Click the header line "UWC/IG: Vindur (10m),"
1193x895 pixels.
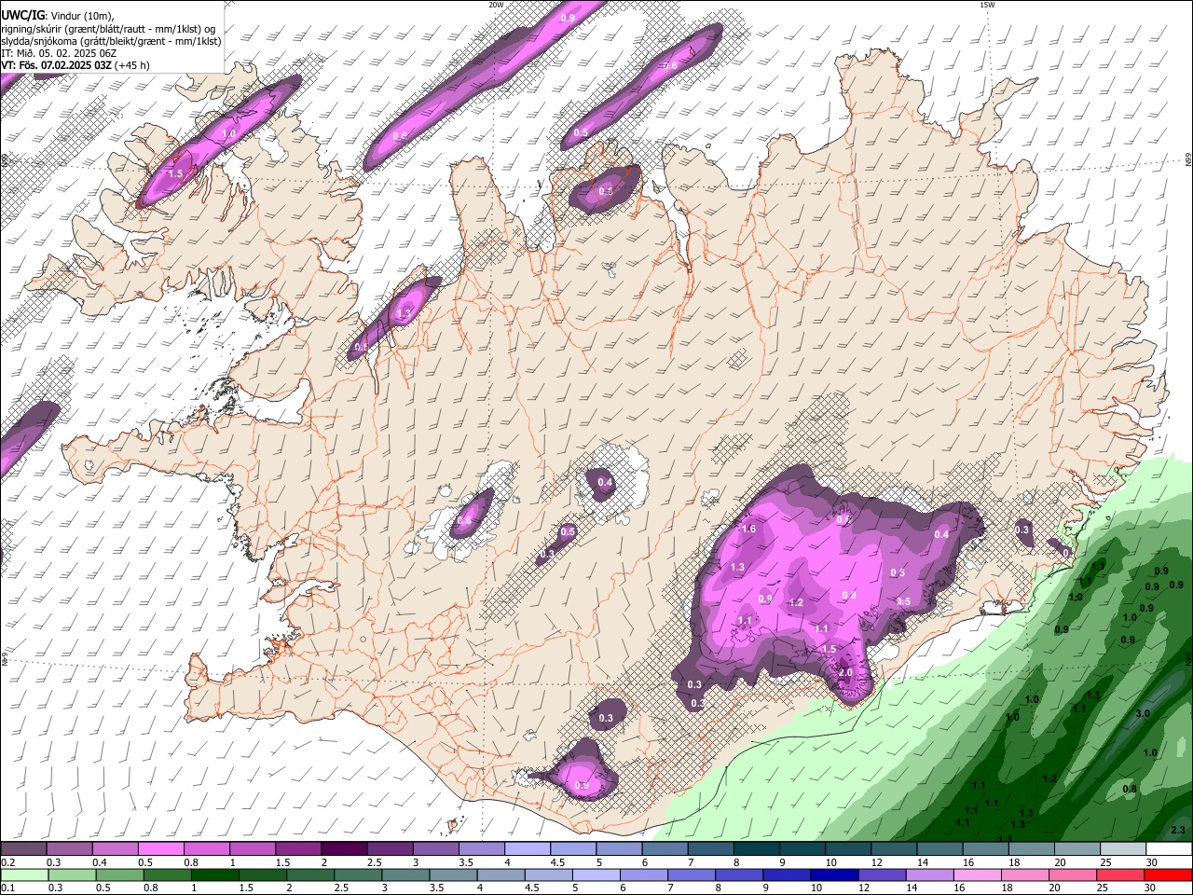coord(58,16)
